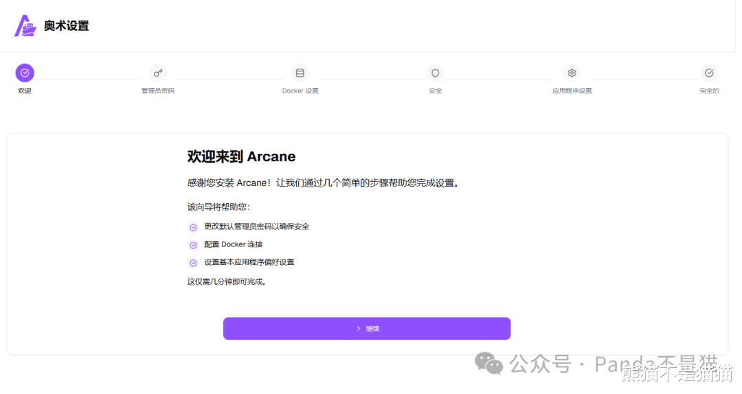Screen dimensions: 742x394
Task: Click the 安全 step label
Action: [436, 91]
